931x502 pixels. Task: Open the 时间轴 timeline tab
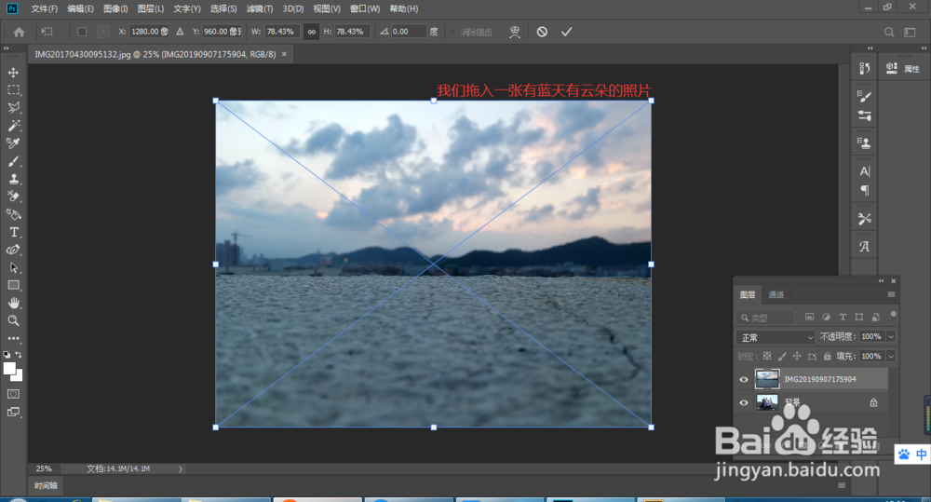click(46, 485)
